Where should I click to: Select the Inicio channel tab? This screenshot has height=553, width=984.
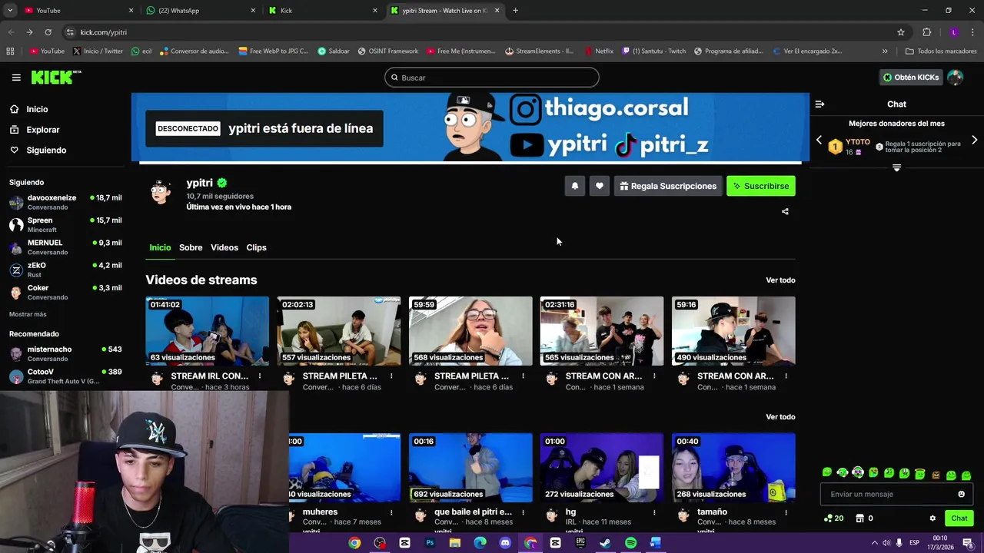[x=160, y=247]
